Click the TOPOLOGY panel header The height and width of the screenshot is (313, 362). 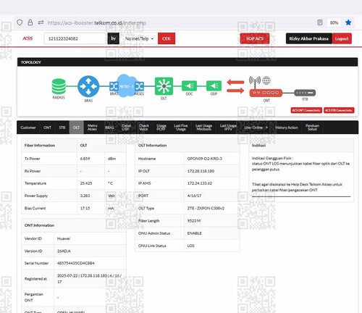point(188,62)
